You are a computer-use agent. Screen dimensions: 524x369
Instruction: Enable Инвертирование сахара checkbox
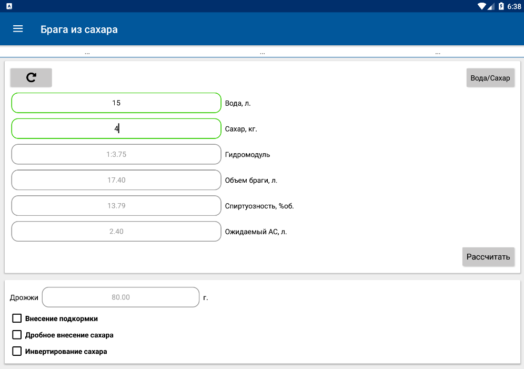(17, 351)
